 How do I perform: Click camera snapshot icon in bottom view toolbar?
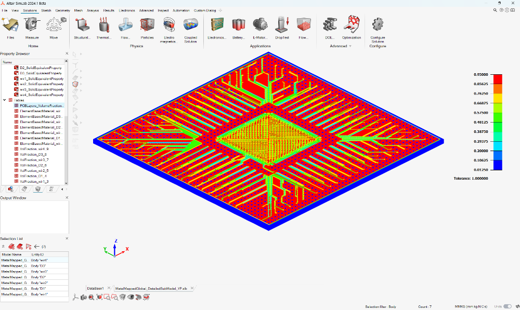(x=84, y=298)
